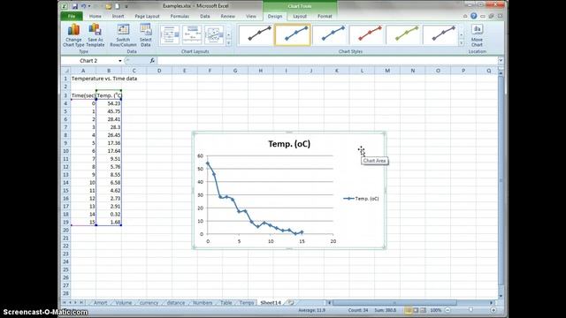This screenshot has height=318, width=566.
Task: Click Save icon in Quick Access Toolbar
Action: point(74,6)
